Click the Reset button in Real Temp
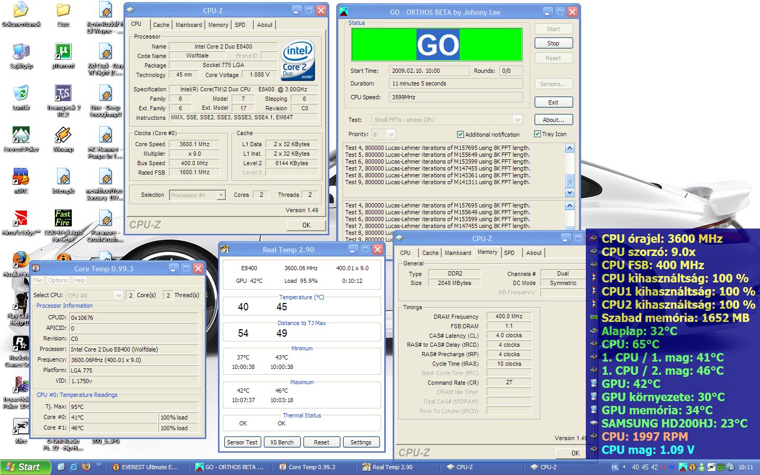The image size is (760, 475). [321, 442]
